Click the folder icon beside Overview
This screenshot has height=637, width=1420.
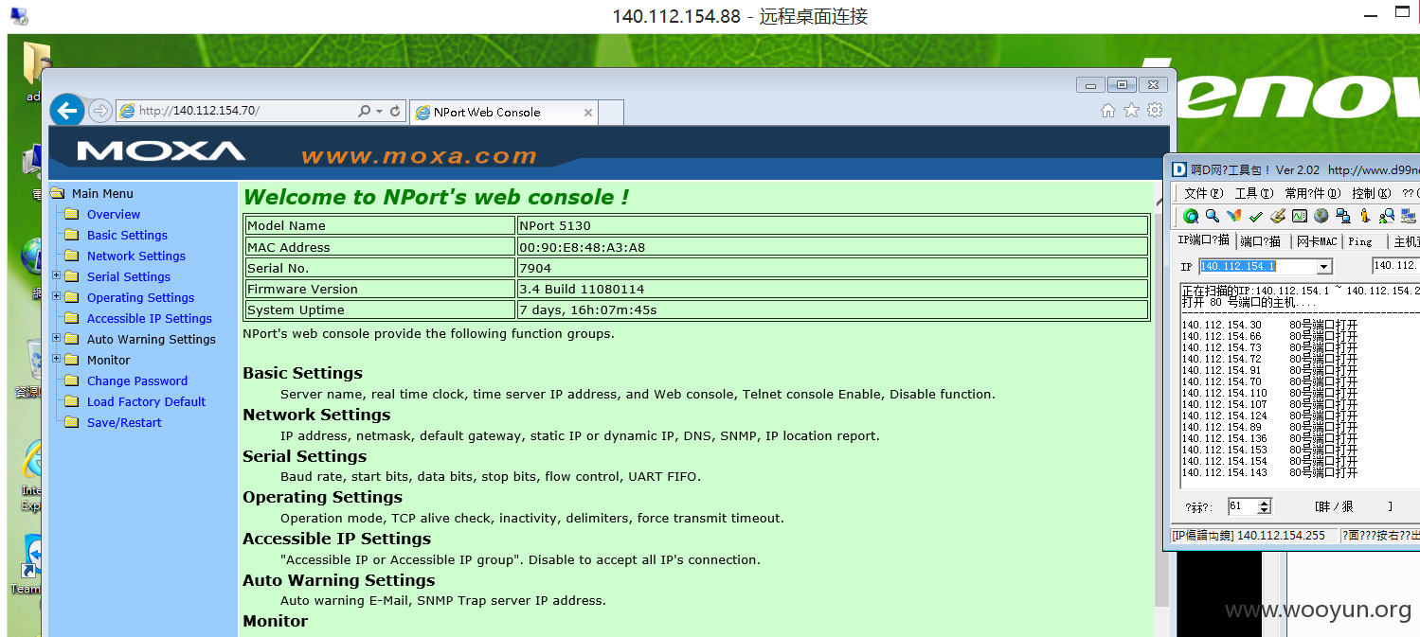(71, 214)
